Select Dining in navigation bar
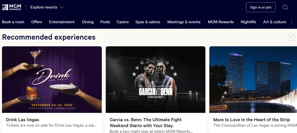 pyautogui.click(x=88, y=22)
